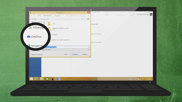182x102 pixels.
Task: Select Clair De Lune - Victor Hugo.docx file
Action: click(60, 40)
